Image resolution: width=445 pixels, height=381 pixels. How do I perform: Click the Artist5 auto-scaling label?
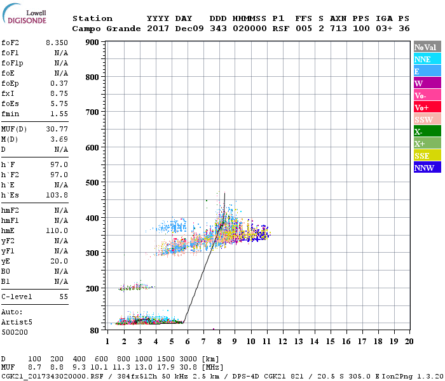pos(17,323)
